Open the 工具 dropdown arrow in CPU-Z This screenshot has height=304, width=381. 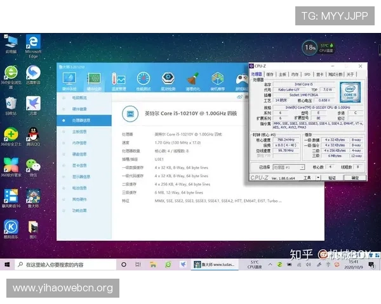[317, 178]
